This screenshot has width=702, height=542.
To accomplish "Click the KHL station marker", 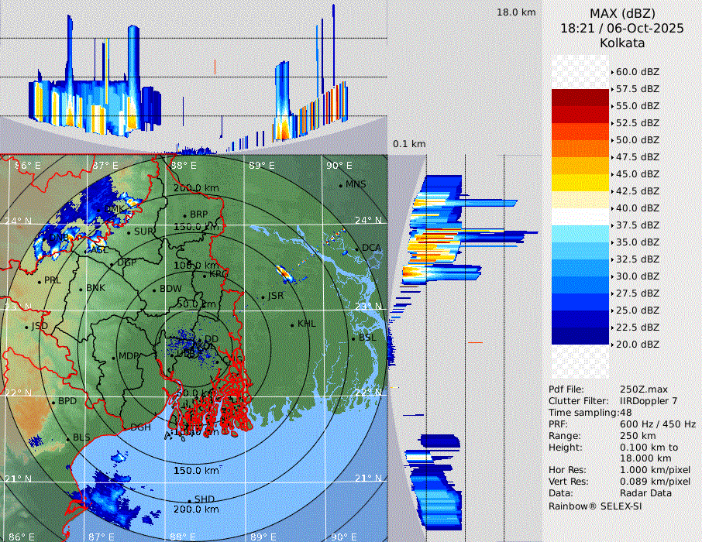I will click(x=292, y=324).
